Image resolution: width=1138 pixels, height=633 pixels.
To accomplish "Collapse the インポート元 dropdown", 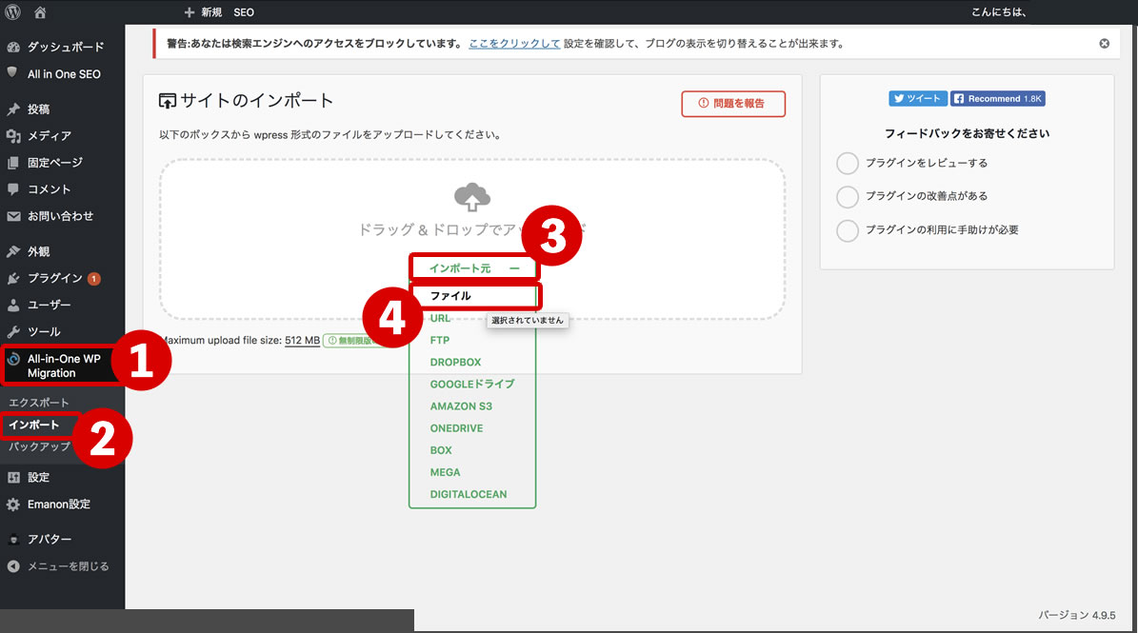I will pyautogui.click(x=474, y=268).
